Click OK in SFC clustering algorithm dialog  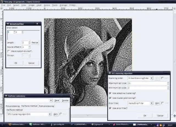[x=145, y=115]
